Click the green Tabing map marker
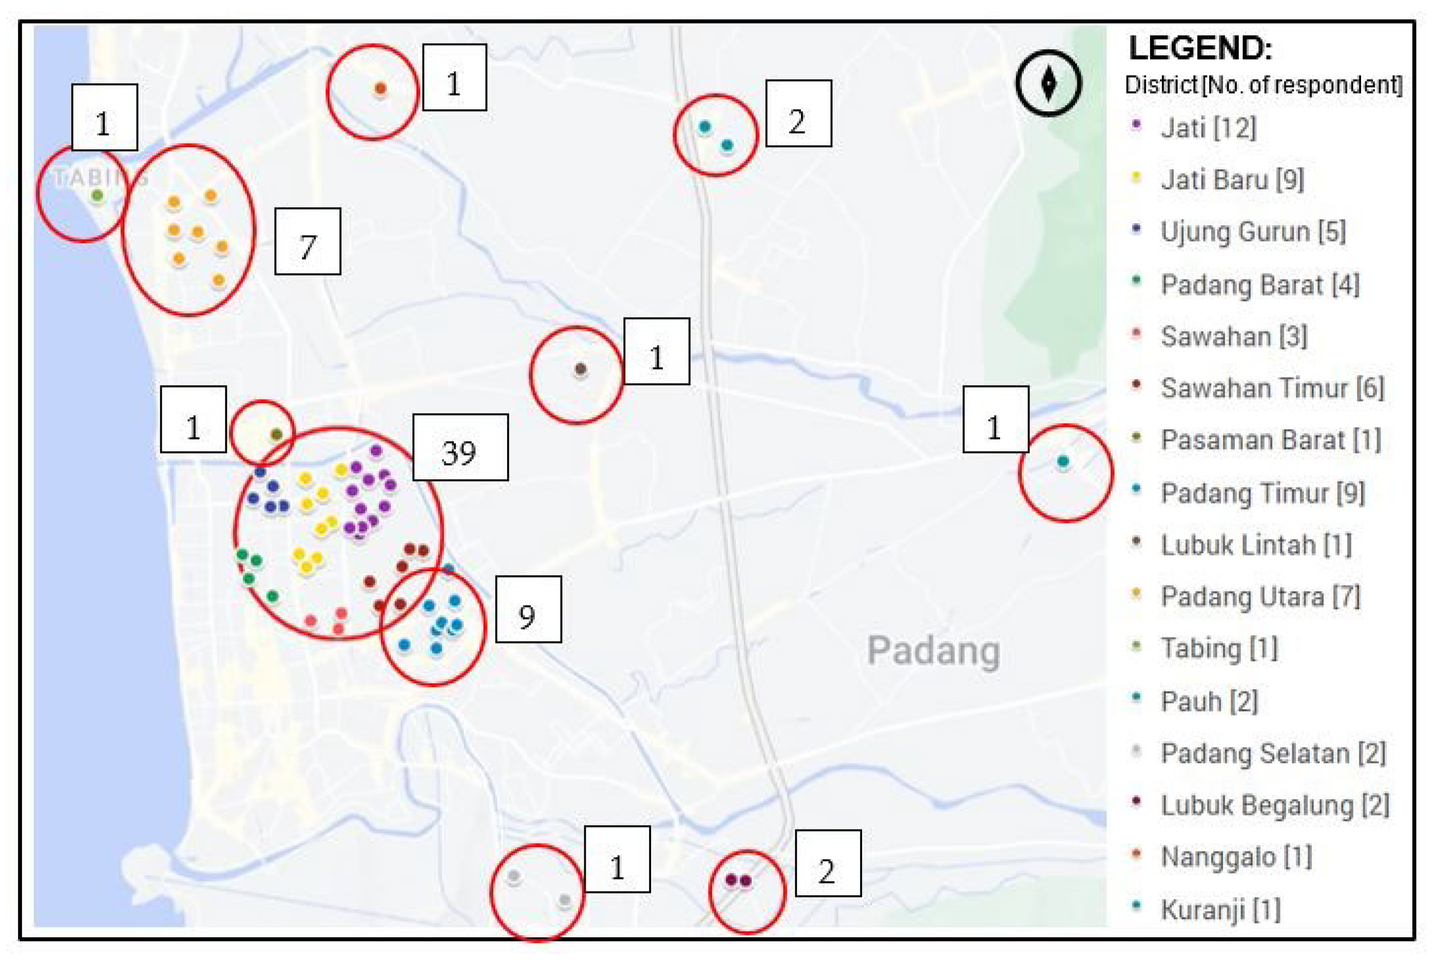The width and height of the screenshot is (1434, 965). (x=97, y=196)
